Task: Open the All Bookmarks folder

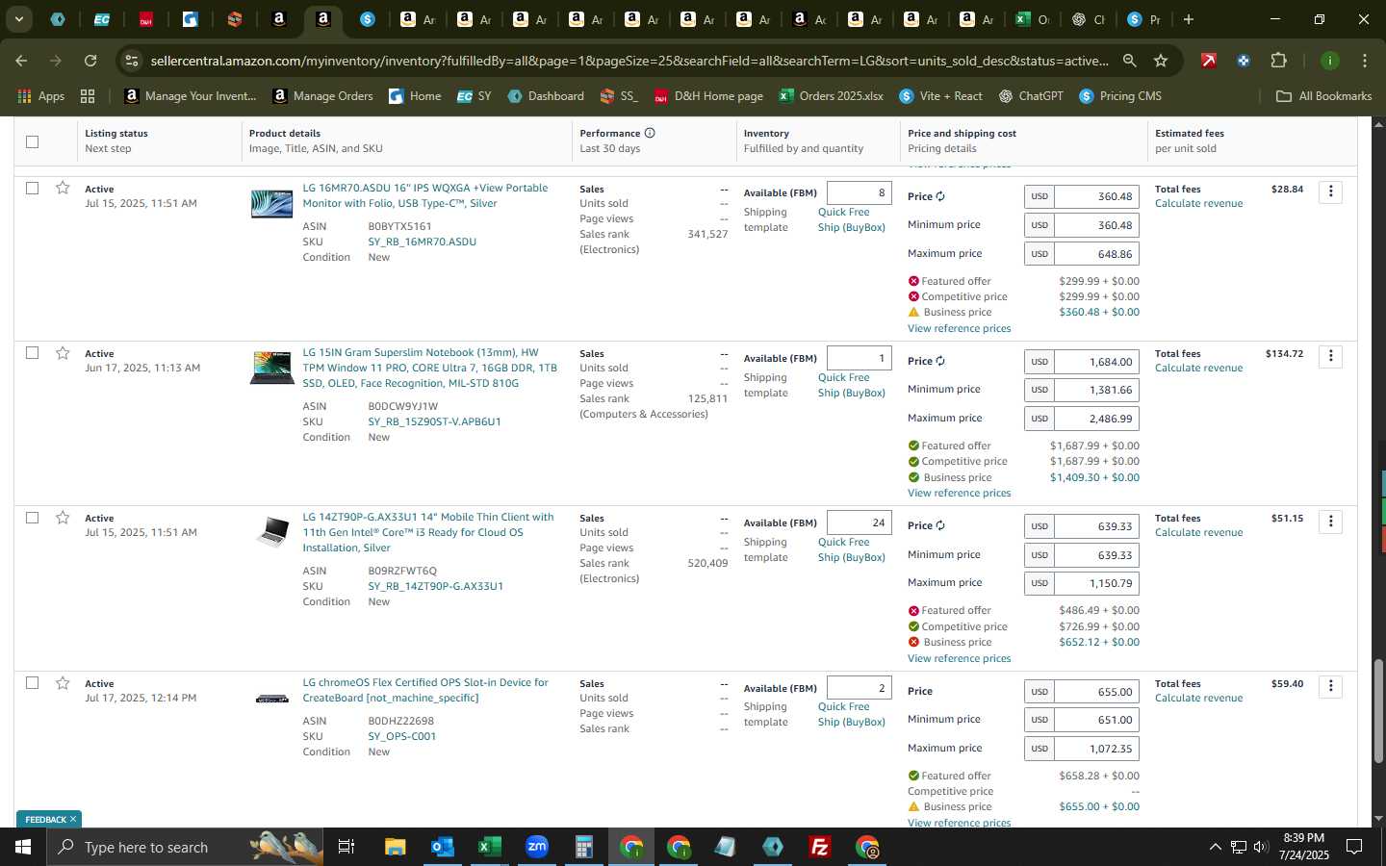Action: pos(1323,96)
